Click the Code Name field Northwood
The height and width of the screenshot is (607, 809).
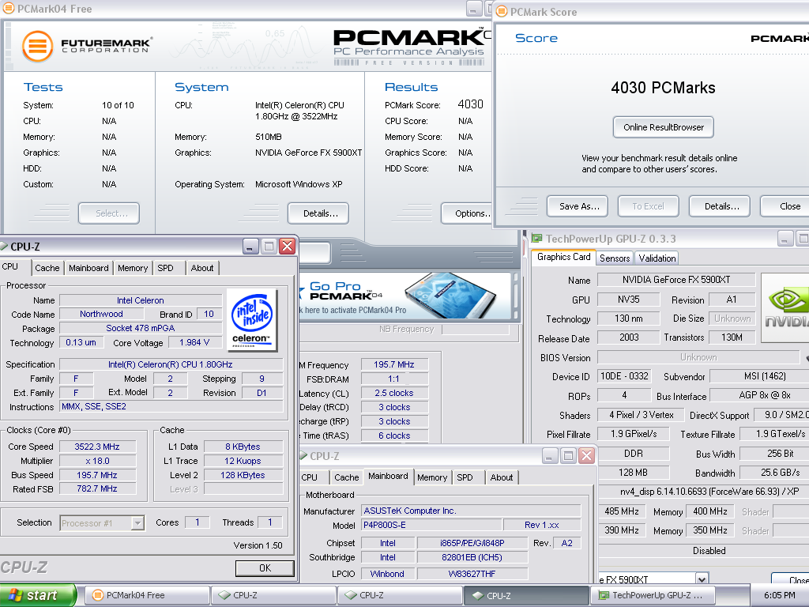click(101, 314)
